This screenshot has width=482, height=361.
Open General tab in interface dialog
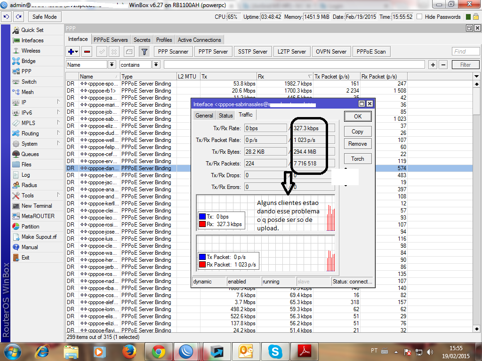tap(204, 116)
